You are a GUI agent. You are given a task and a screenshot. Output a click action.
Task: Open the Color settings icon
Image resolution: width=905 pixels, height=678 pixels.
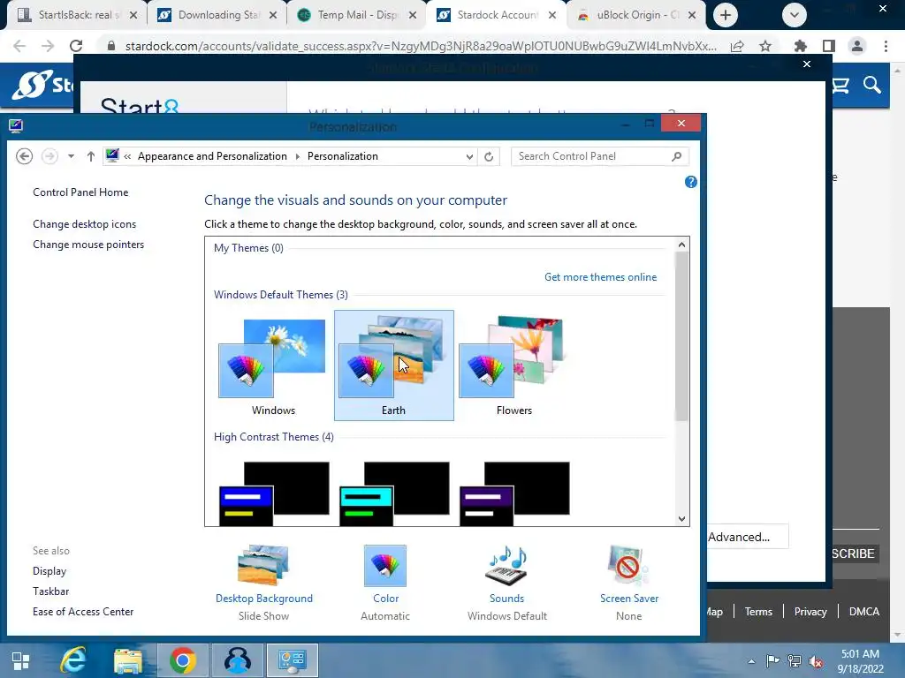tap(385, 566)
